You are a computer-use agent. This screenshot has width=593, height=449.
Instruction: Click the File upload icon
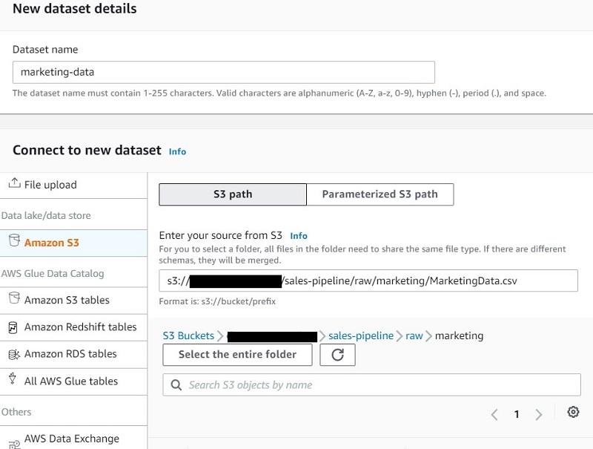(x=14, y=183)
